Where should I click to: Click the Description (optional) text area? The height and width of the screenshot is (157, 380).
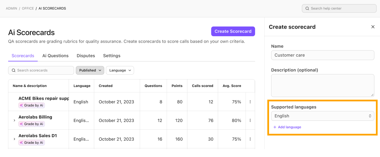323,86
